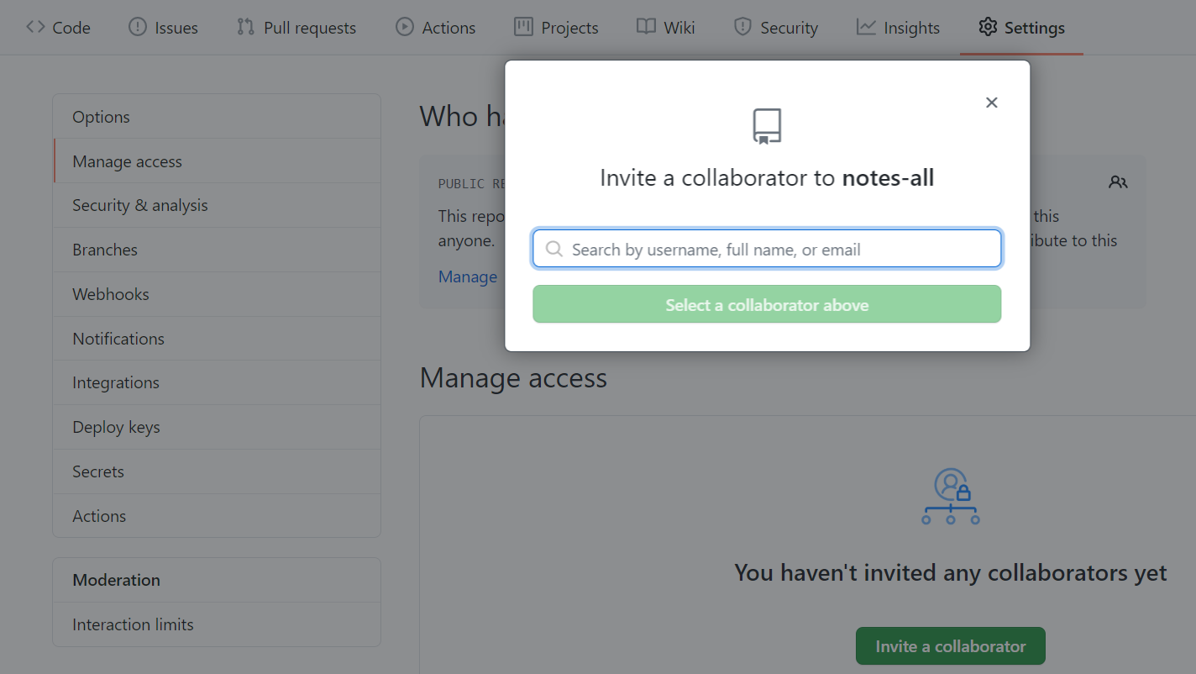The height and width of the screenshot is (674, 1196).
Task: Click the collaborator lock illustration icon
Action: [x=951, y=497]
